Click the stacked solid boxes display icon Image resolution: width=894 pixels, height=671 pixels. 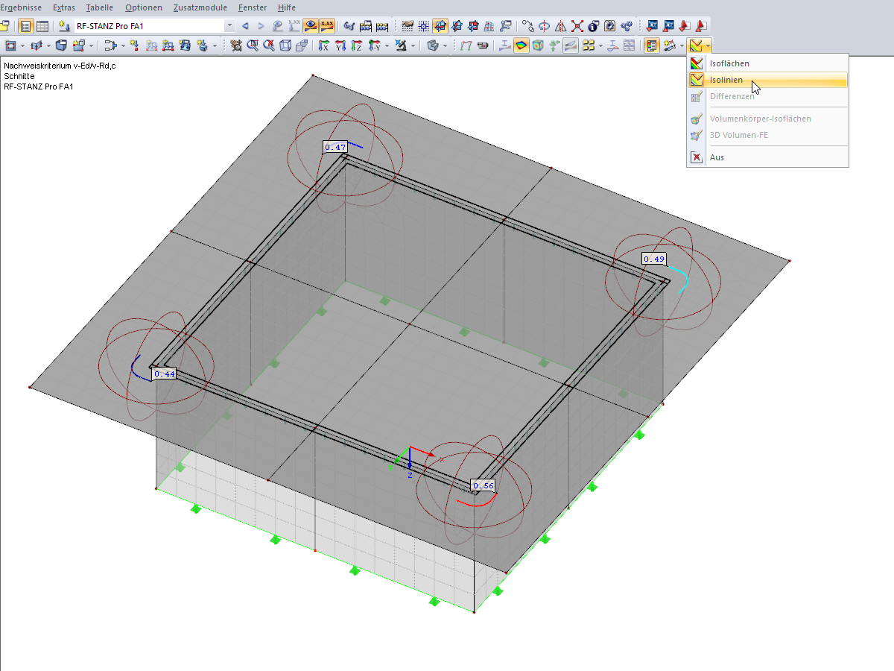pos(302,45)
